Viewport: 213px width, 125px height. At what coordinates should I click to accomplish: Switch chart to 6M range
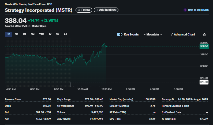[x=32, y=34]
